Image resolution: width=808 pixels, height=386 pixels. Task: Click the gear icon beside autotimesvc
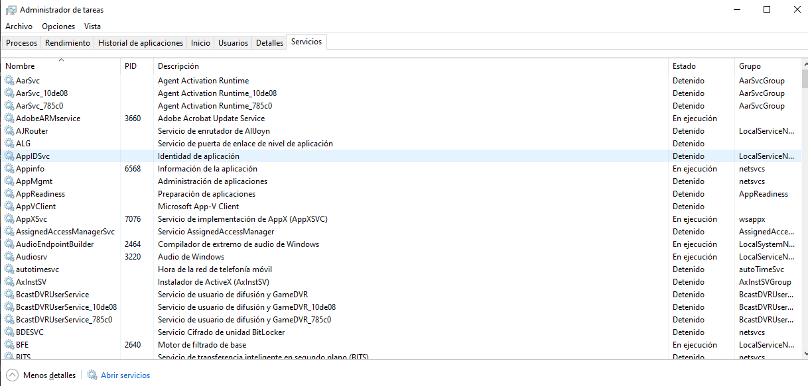pos(9,269)
